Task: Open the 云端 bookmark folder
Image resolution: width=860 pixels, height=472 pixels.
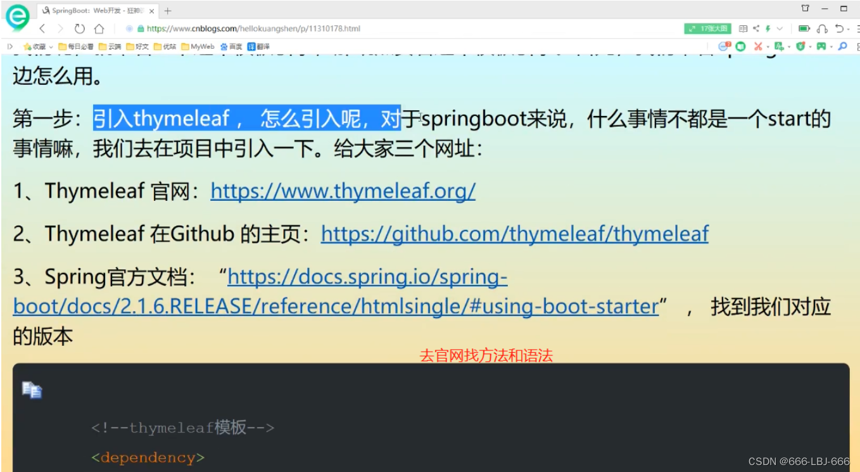Action: point(110,46)
